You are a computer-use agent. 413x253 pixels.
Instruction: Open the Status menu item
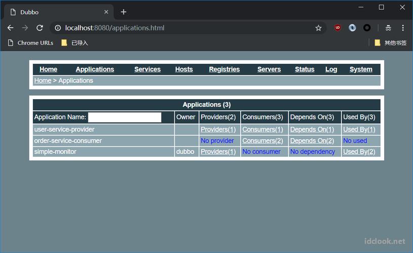[305, 69]
